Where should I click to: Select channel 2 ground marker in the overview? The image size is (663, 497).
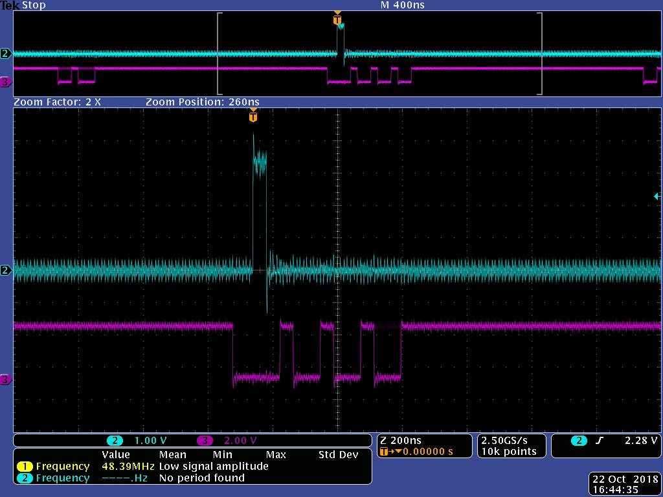[5, 54]
